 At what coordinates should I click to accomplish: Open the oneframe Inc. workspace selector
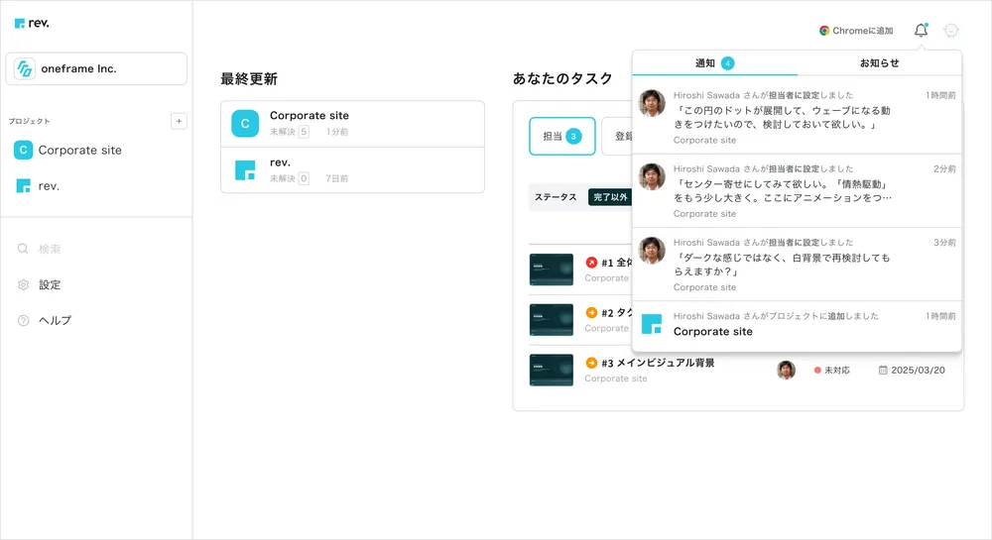96,68
